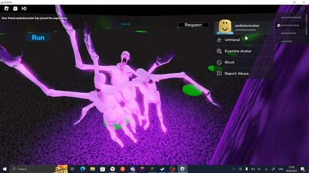
Task: Click the volume speaker tray icon
Action: click(259, 169)
